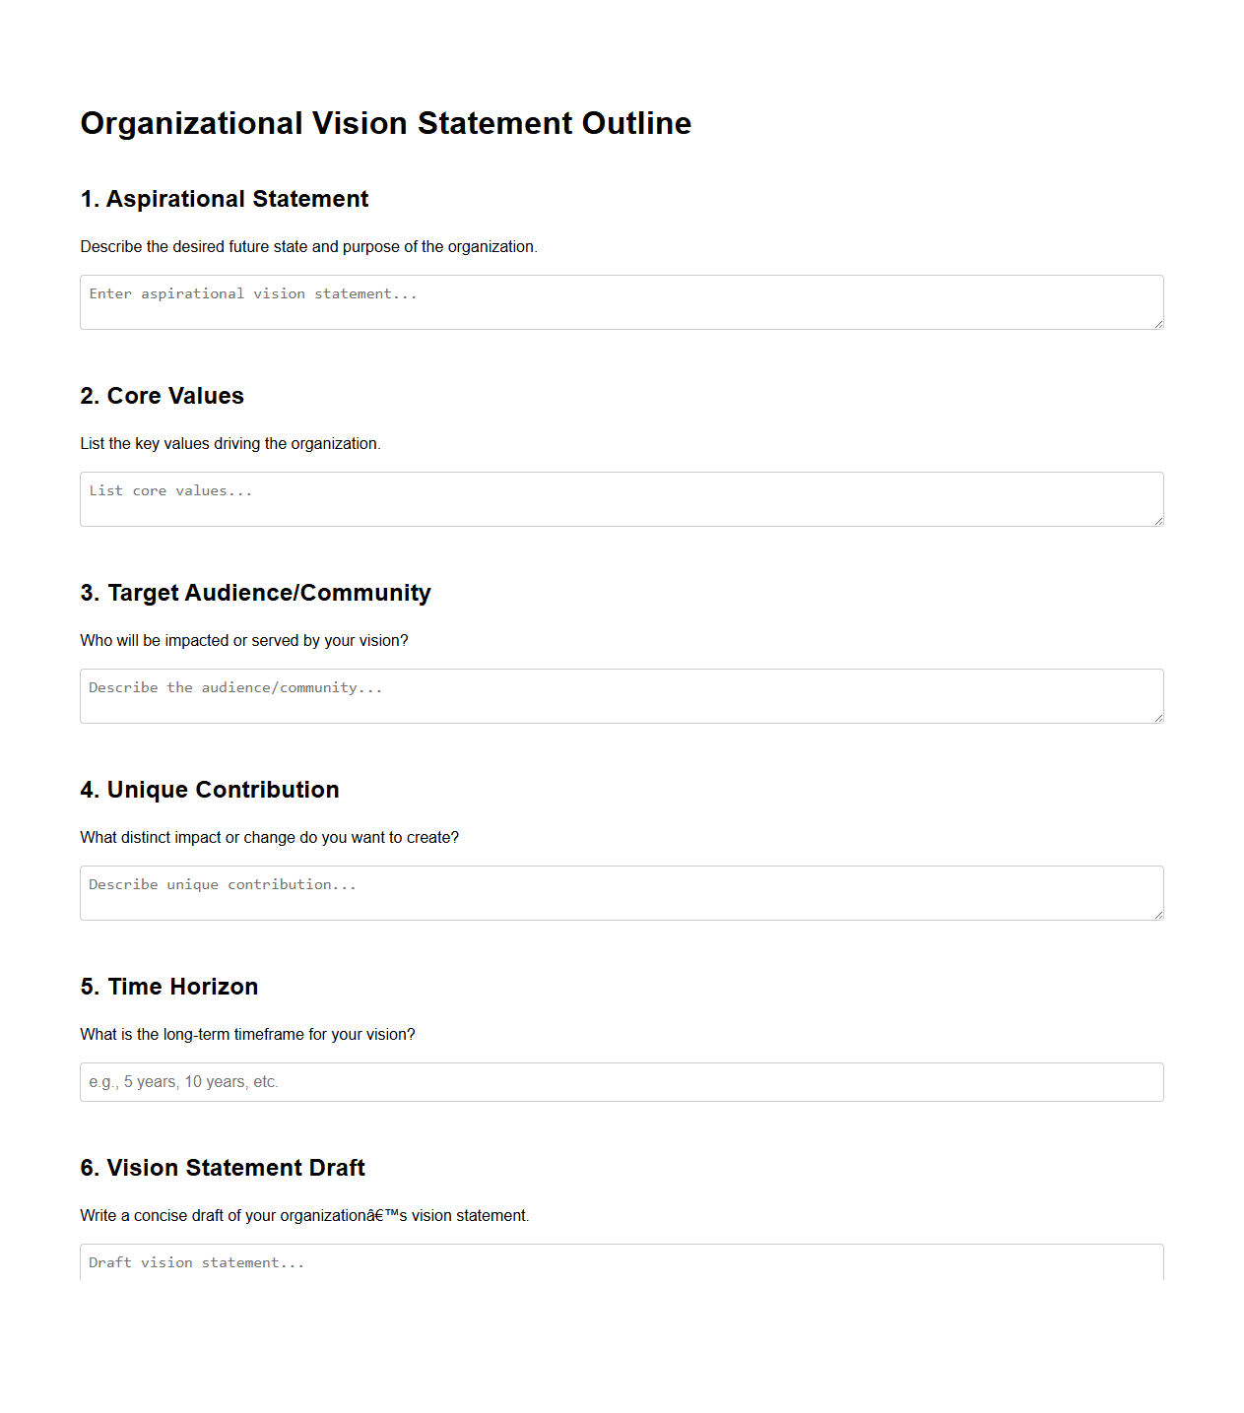Click the resize grip of aspirational statement box
This screenshot has width=1244, height=1413.
(1157, 326)
